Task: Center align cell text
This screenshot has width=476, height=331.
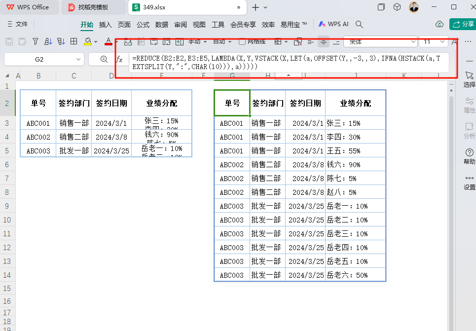Action: click(324, 42)
